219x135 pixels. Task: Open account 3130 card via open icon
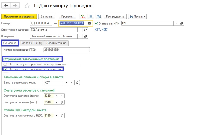(x=62, y=115)
